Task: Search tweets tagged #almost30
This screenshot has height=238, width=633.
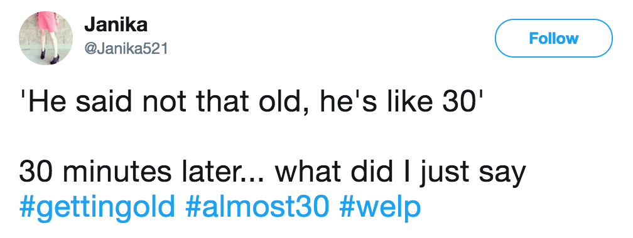Action: click(257, 206)
